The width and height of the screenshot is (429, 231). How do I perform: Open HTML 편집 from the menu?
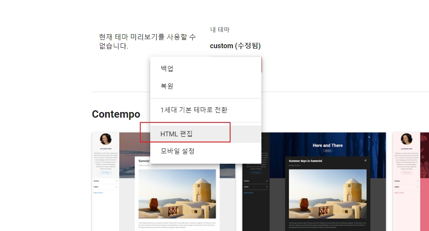206,134
